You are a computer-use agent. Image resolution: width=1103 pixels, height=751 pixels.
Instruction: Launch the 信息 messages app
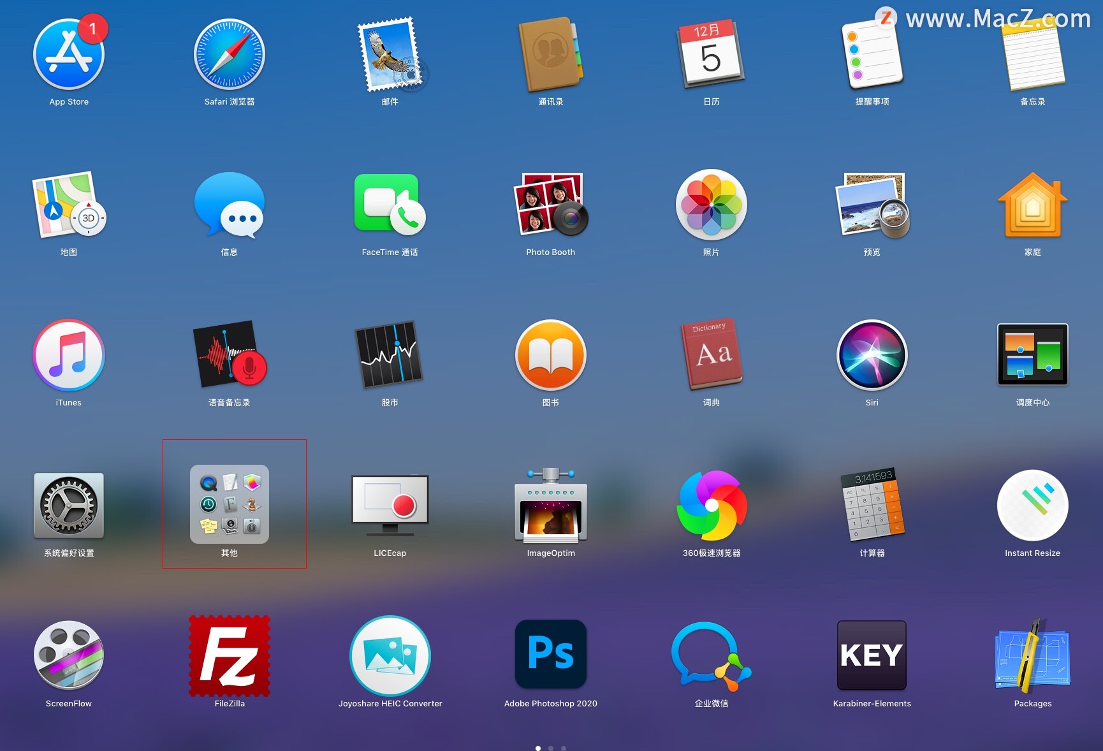tap(230, 205)
